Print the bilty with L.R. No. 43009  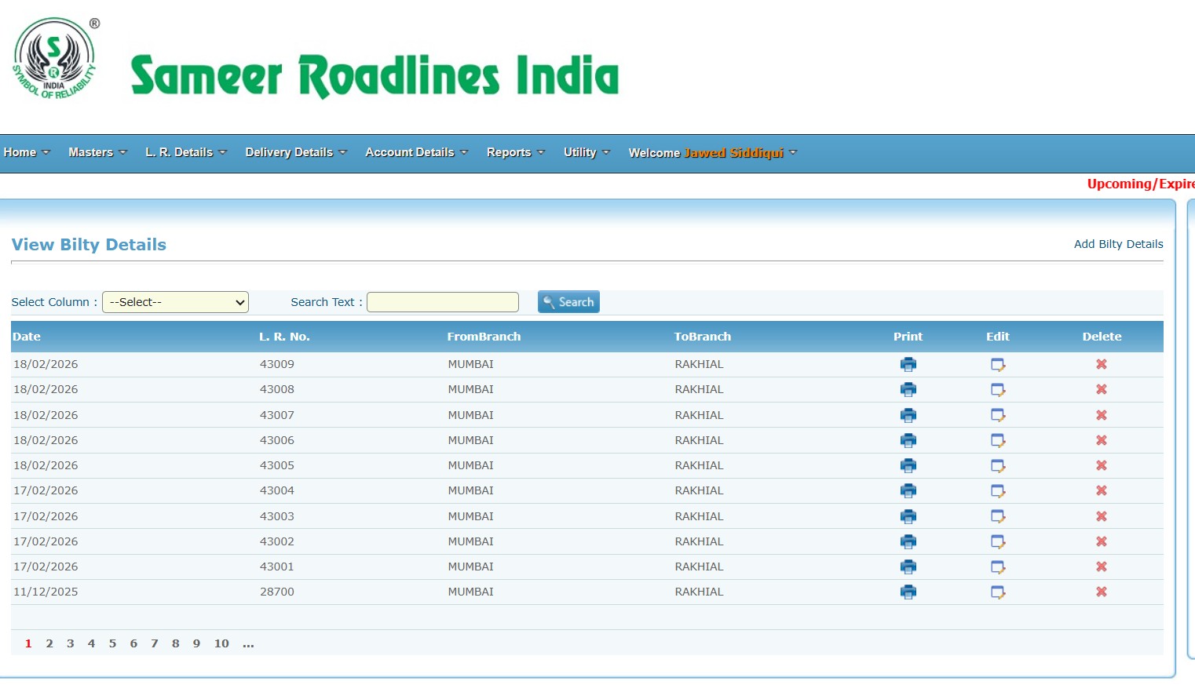tap(908, 364)
